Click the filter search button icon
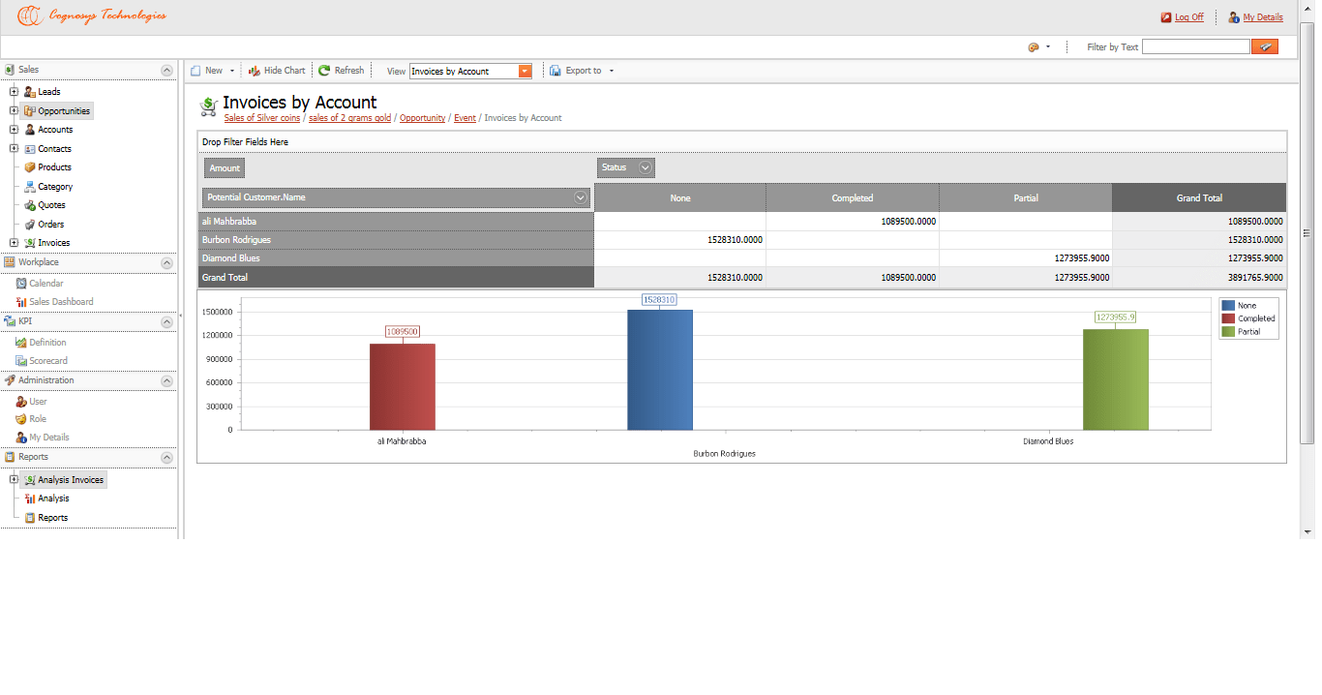Viewport: 1322px width, 695px height. (1265, 46)
